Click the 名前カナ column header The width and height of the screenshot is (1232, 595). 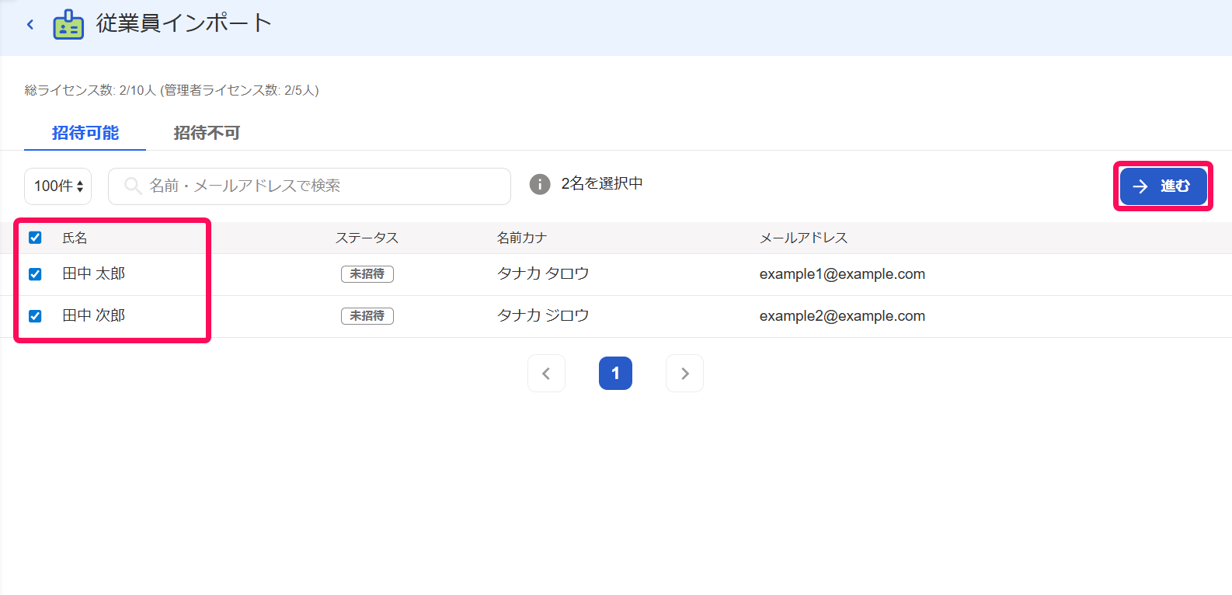click(522, 238)
